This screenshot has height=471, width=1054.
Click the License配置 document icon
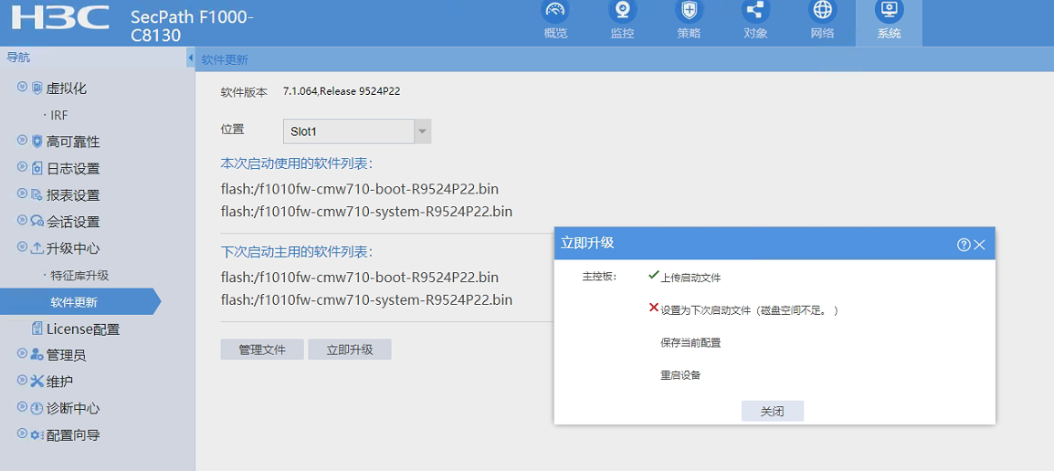coord(37,329)
